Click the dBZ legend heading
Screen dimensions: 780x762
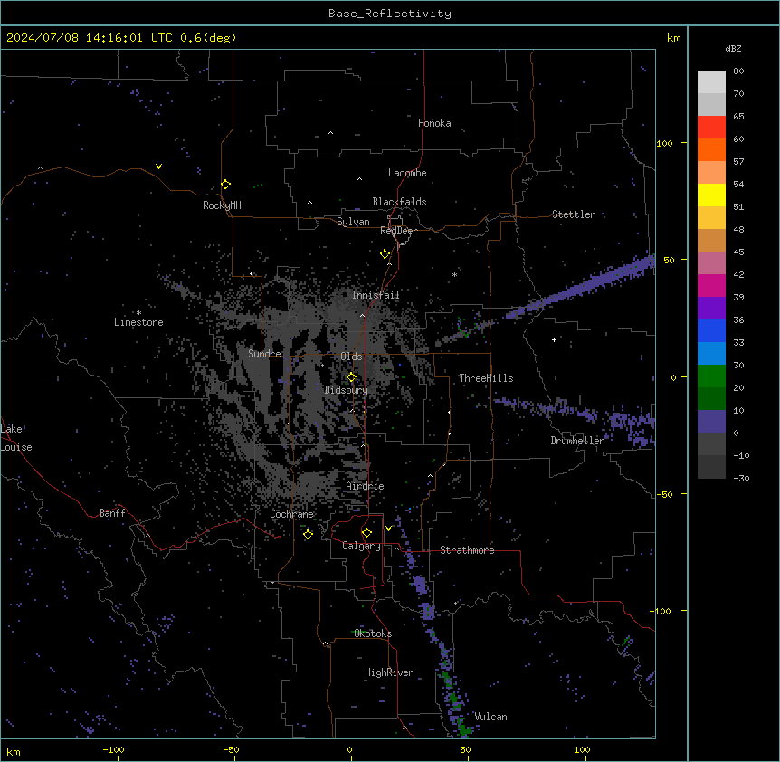click(x=733, y=49)
